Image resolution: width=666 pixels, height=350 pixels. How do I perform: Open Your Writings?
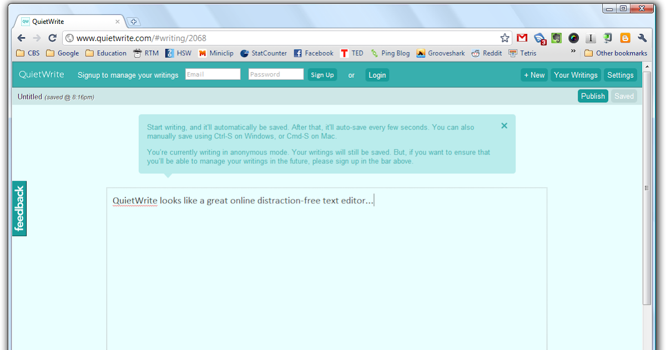576,75
